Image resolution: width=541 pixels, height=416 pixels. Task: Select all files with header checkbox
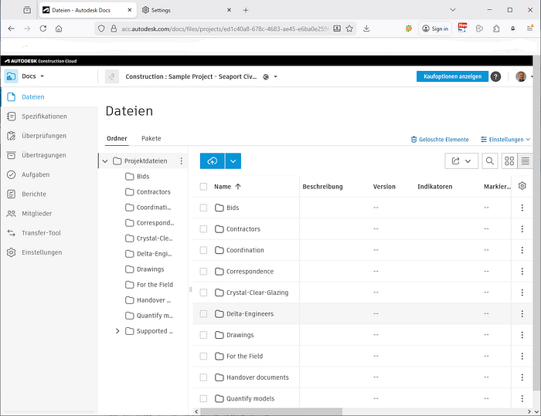pos(203,187)
